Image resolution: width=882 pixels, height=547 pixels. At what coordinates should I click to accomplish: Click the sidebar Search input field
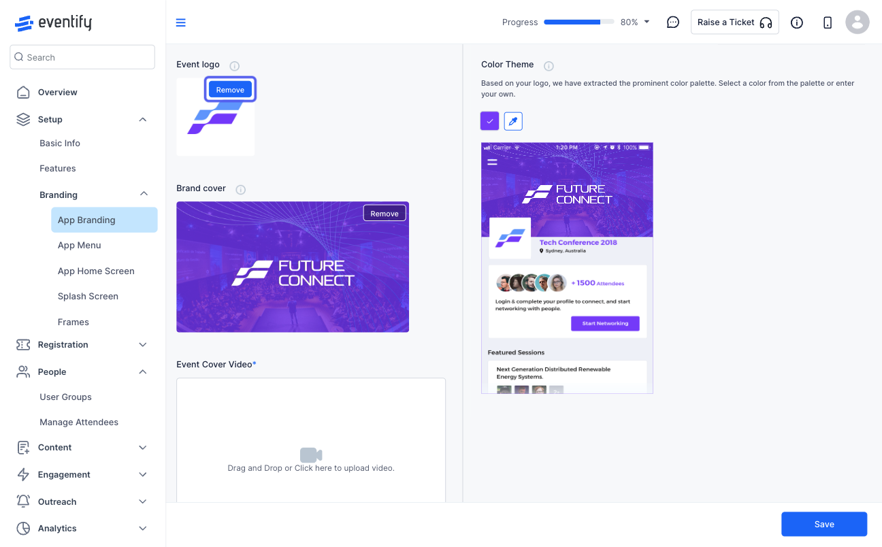tap(82, 57)
